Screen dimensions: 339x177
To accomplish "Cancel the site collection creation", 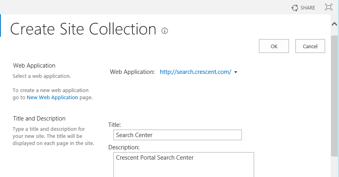I will click(310, 46).
